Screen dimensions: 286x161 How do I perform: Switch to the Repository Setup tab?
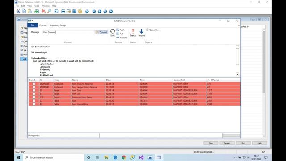click(58, 25)
